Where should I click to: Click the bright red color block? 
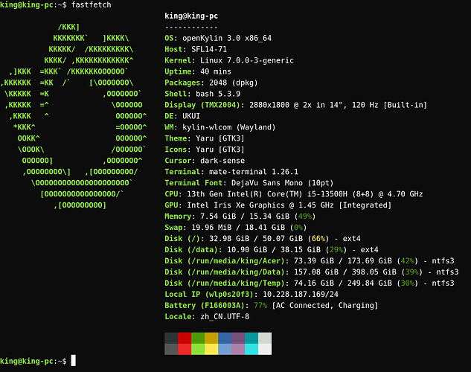pos(185,349)
